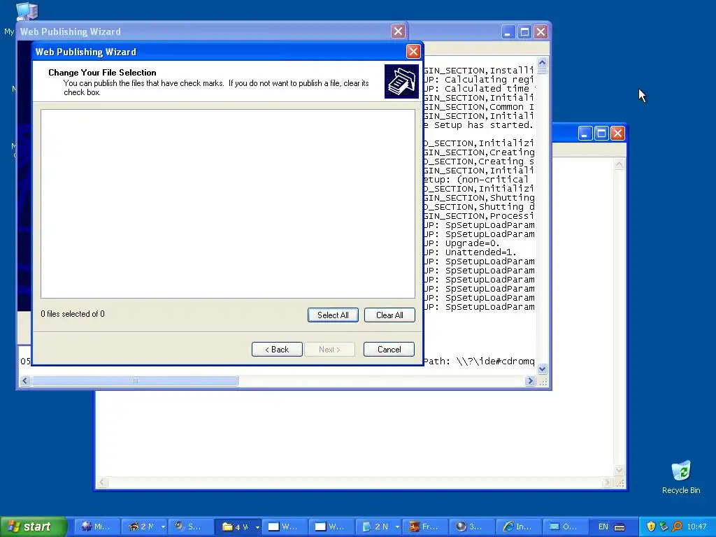Go back with the Back button
The image size is (716, 537).
[277, 350]
